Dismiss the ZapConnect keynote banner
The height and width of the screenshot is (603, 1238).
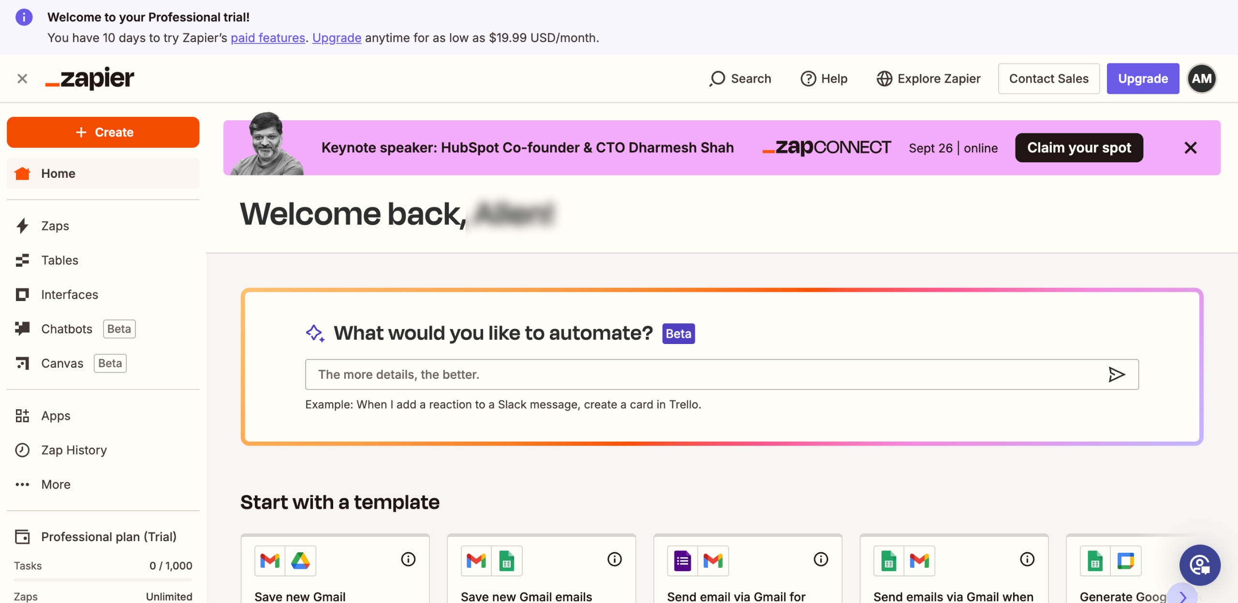(1191, 148)
